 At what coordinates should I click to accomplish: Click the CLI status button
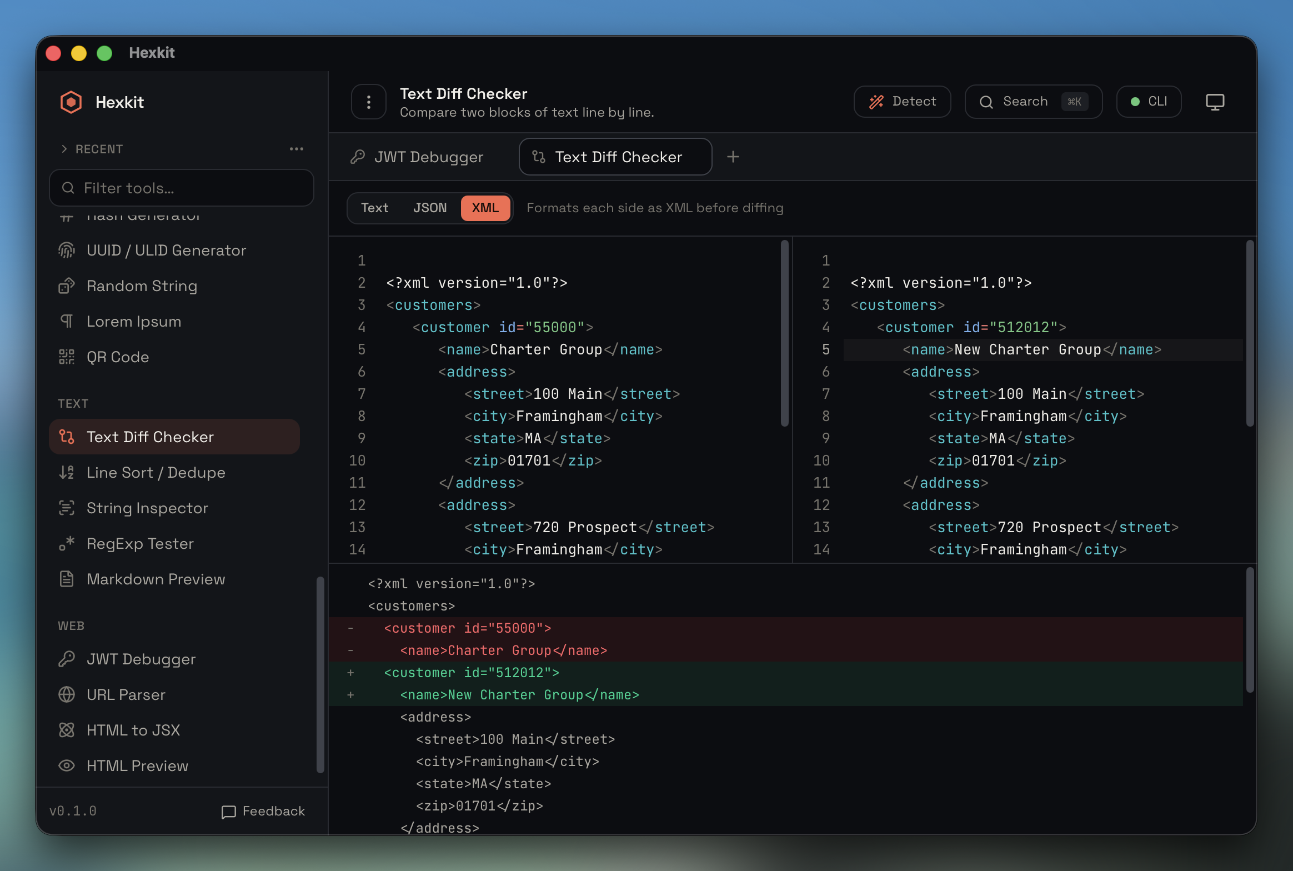coord(1149,102)
